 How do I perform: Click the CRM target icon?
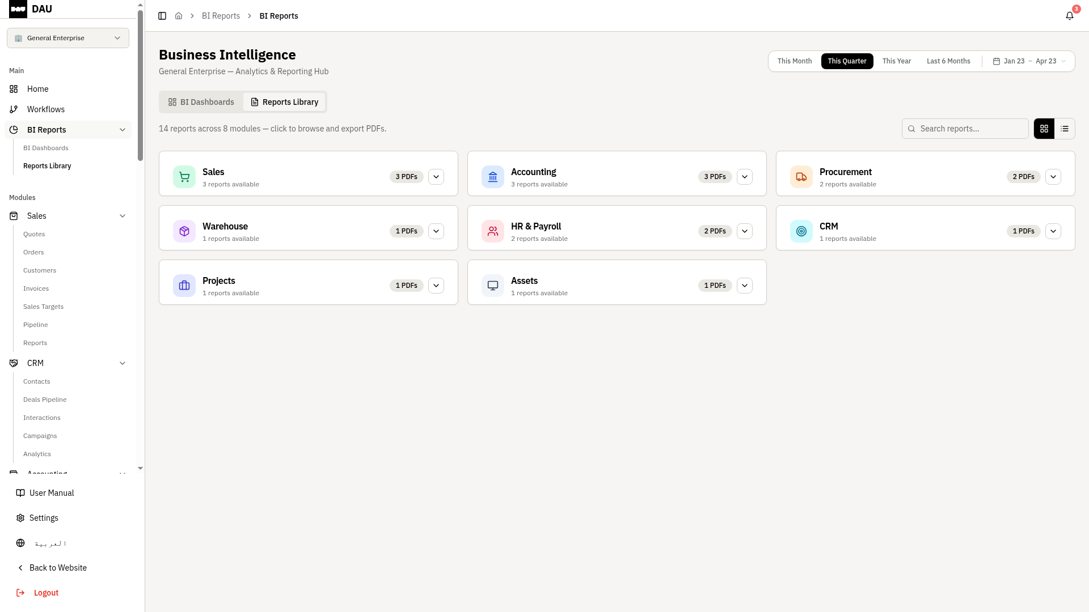tap(801, 231)
